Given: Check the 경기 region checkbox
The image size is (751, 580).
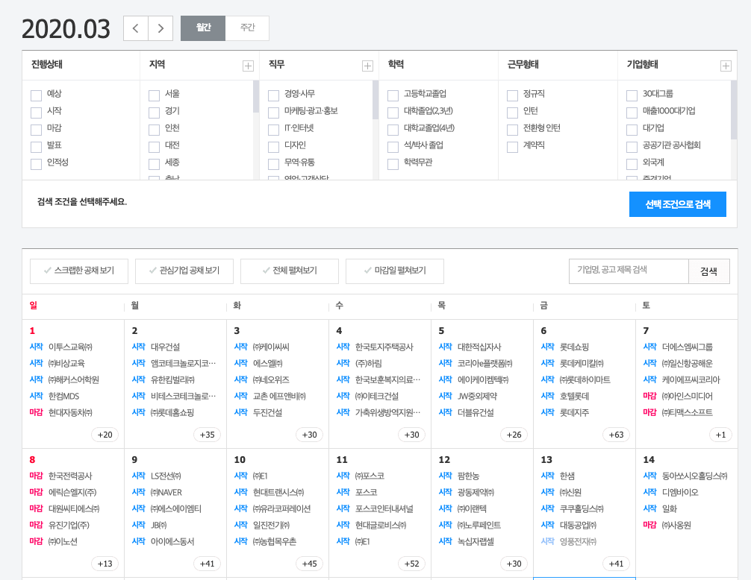Looking at the screenshot, I should pyautogui.click(x=155, y=113).
